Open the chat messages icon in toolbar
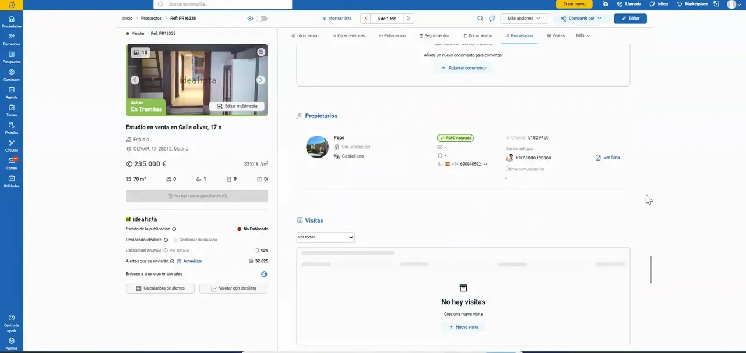The height and width of the screenshot is (353, 746). click(x=492, y=19)
